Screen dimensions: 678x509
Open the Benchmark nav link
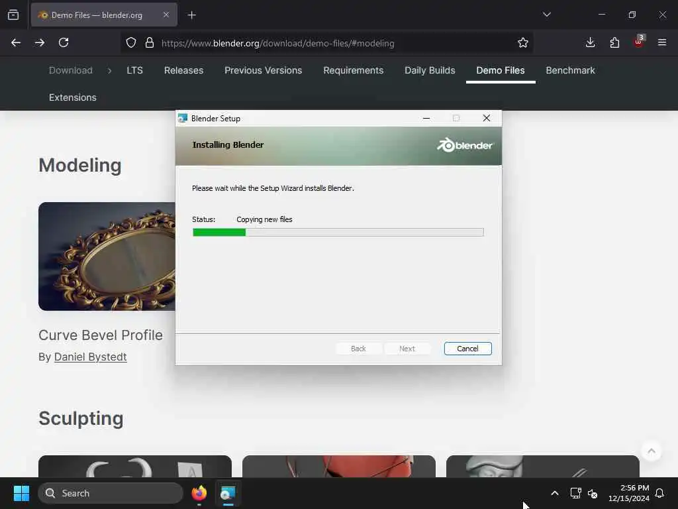point(570,70)
